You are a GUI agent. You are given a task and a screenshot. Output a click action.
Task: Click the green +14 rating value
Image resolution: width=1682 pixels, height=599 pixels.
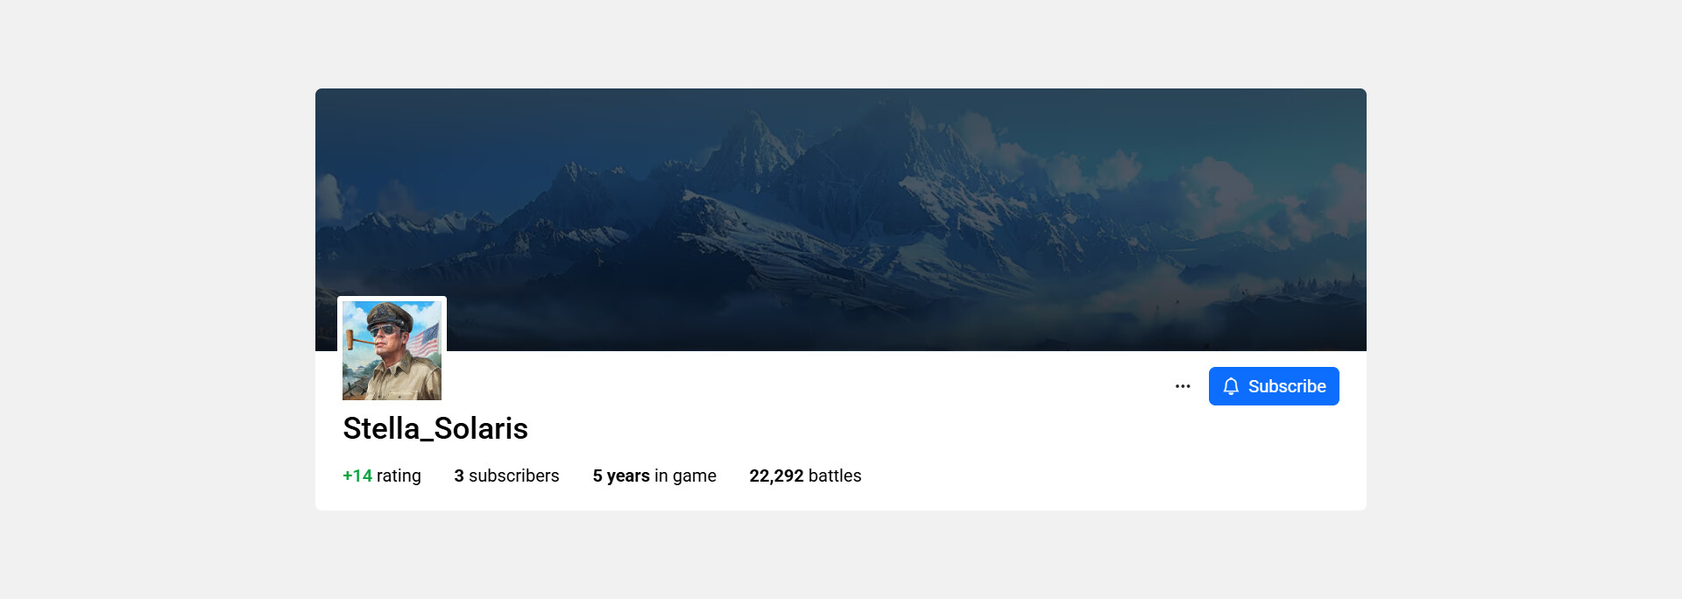357,476
